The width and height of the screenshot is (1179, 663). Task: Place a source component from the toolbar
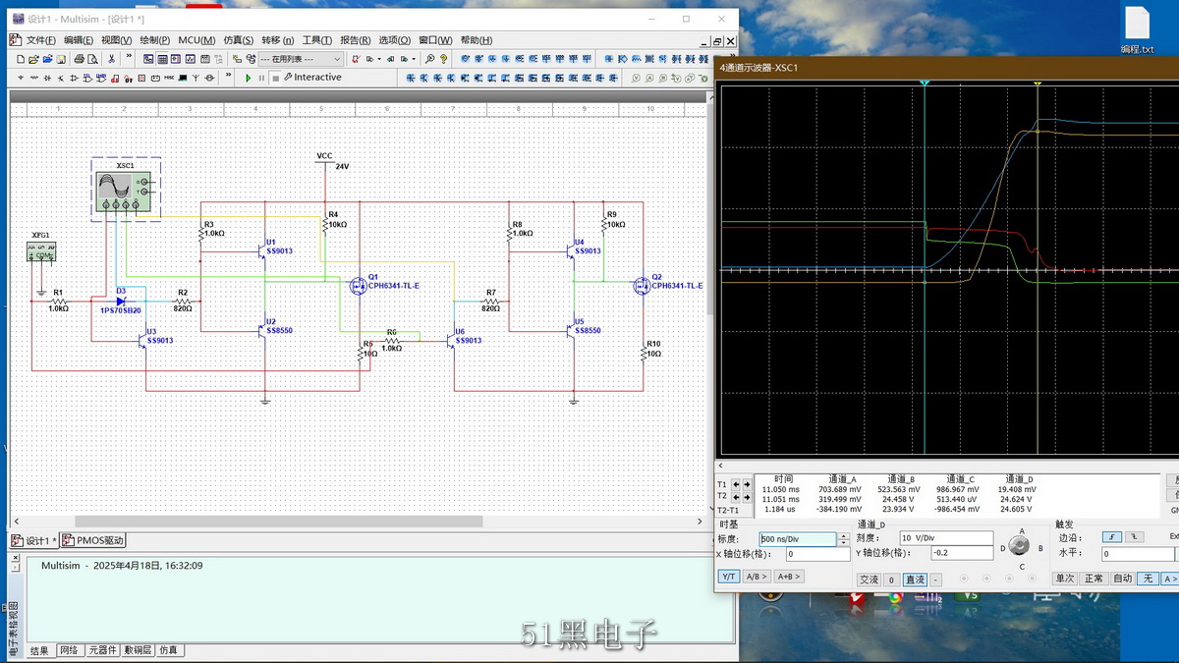click(21, 78)
